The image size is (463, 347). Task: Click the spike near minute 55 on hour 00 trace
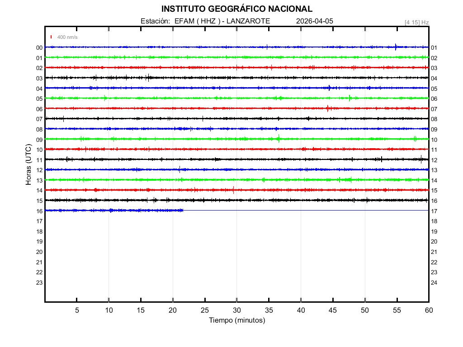(x=396, y=47)
